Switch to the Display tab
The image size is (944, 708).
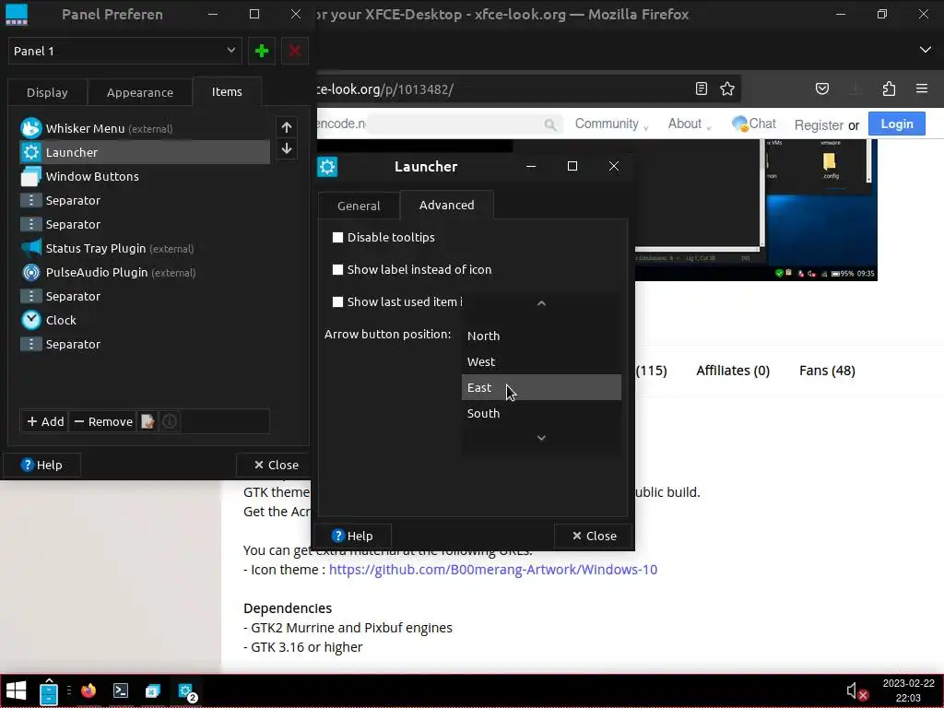pos(47,93)
